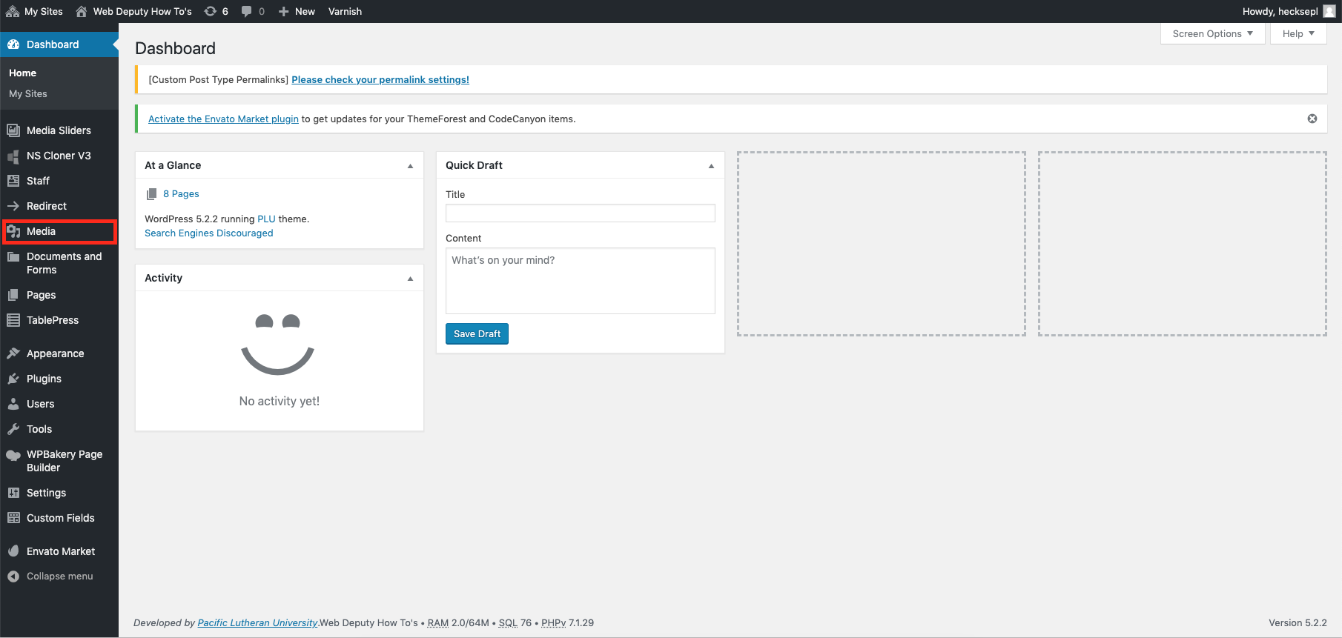Open the TablePress table icon

[x=13, y=320]
